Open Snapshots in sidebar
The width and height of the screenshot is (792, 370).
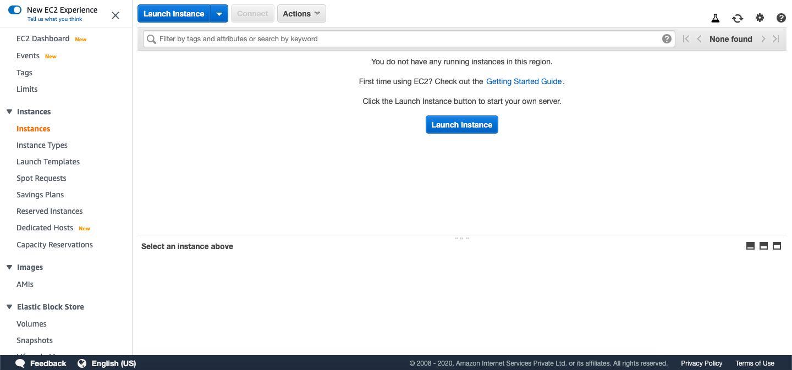[x=35, y=340]
